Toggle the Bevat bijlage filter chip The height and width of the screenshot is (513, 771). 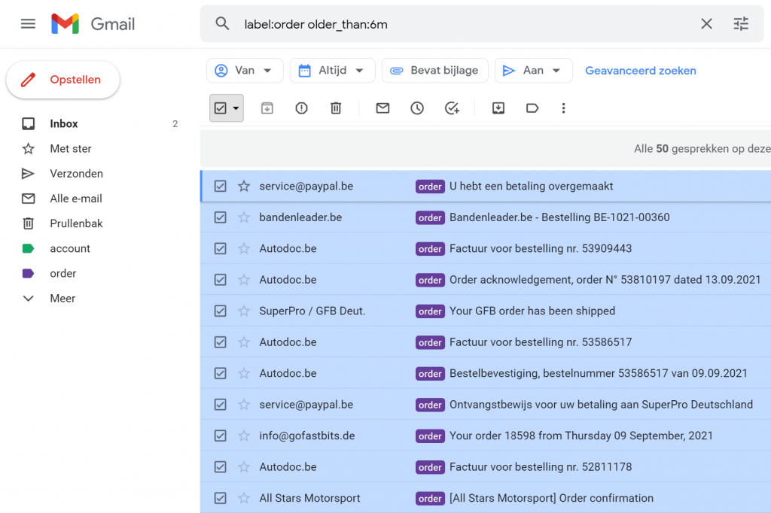point(434,71)
